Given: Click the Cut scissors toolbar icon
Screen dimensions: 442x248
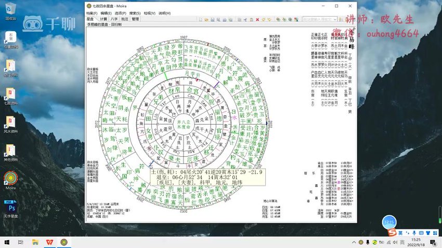Looking at the screenshot, I should [245, 19].
